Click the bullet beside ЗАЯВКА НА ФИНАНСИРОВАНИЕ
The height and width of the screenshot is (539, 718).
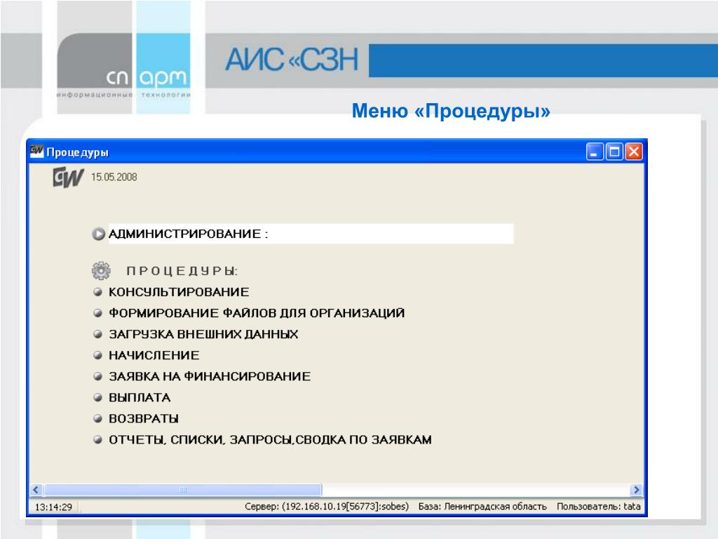point(97,376)
